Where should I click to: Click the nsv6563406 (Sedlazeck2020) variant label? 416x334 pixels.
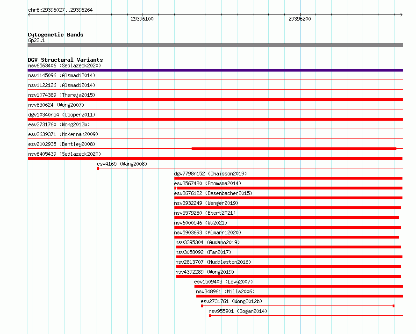65,65
